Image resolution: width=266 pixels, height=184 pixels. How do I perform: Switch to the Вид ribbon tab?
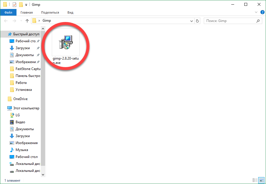pyautogui.click(x=70, y=12)
